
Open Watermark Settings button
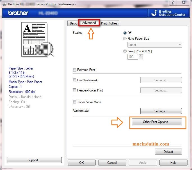coord(161,80)
